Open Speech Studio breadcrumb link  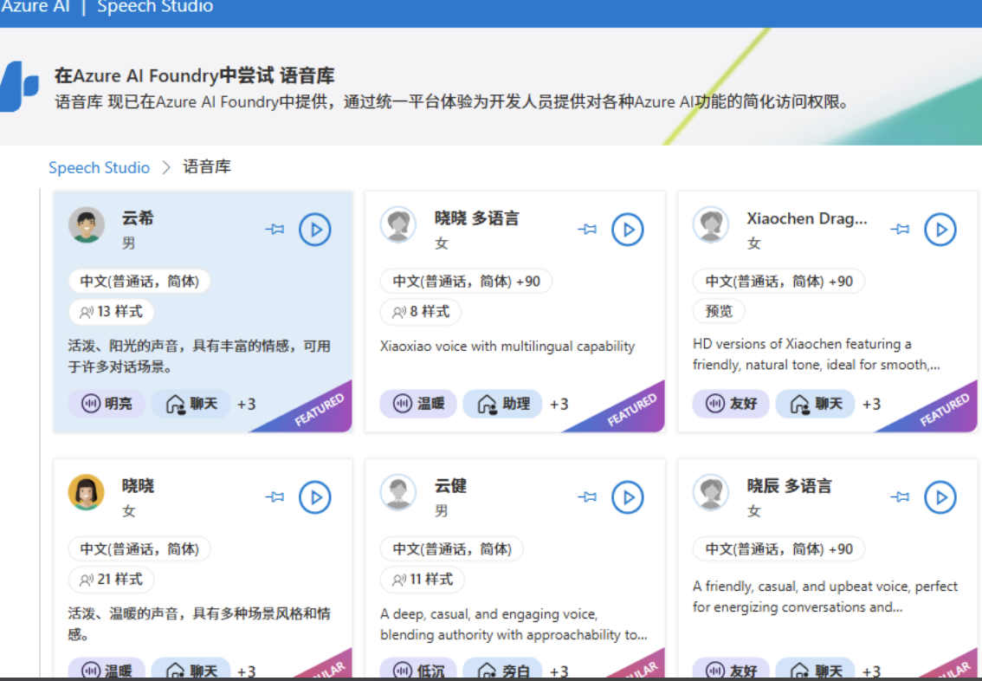(99, 168)
